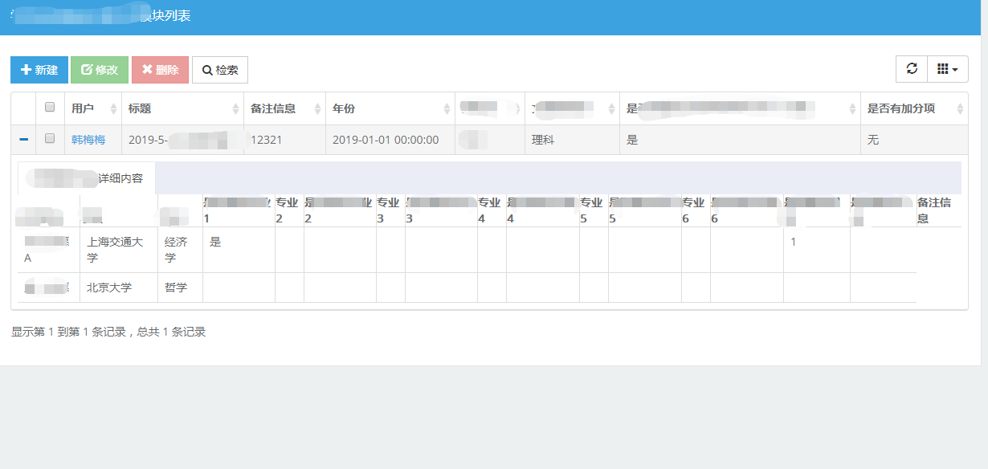Click the column grid icon near refresh
The image size is (988, 469).
(941, 69)
